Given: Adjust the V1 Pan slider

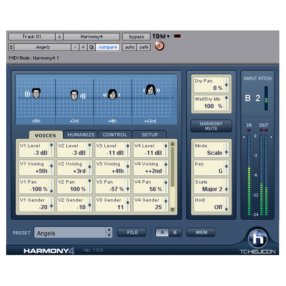Looking at the screenshot, I should [x=51, y=186].
